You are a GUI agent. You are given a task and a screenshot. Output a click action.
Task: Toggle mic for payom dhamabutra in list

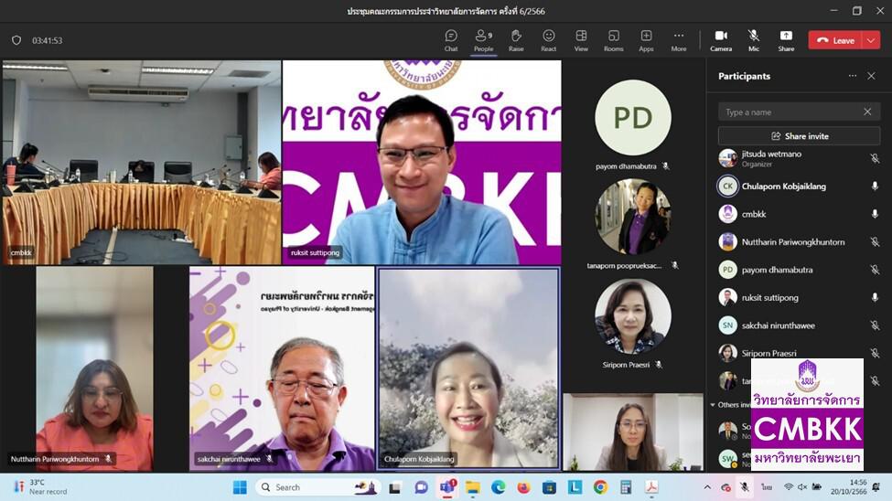coord(875,270)
